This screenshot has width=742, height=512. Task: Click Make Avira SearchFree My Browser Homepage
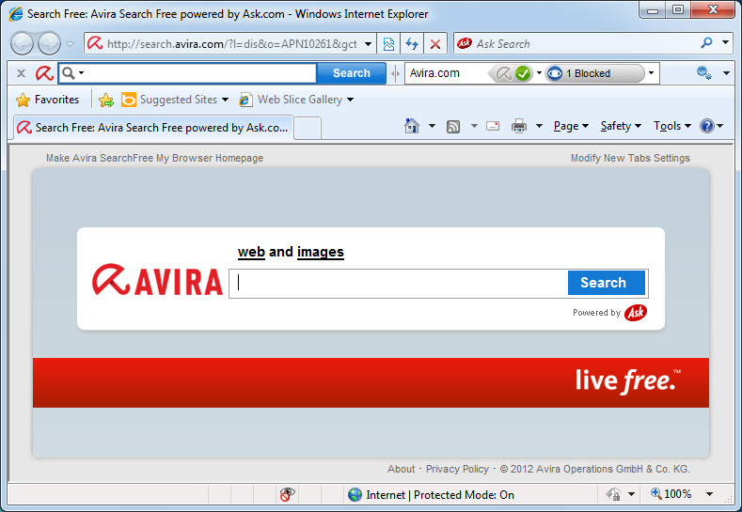pos(154,158)
